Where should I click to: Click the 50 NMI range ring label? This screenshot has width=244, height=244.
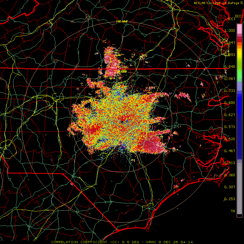pos(122,72)
